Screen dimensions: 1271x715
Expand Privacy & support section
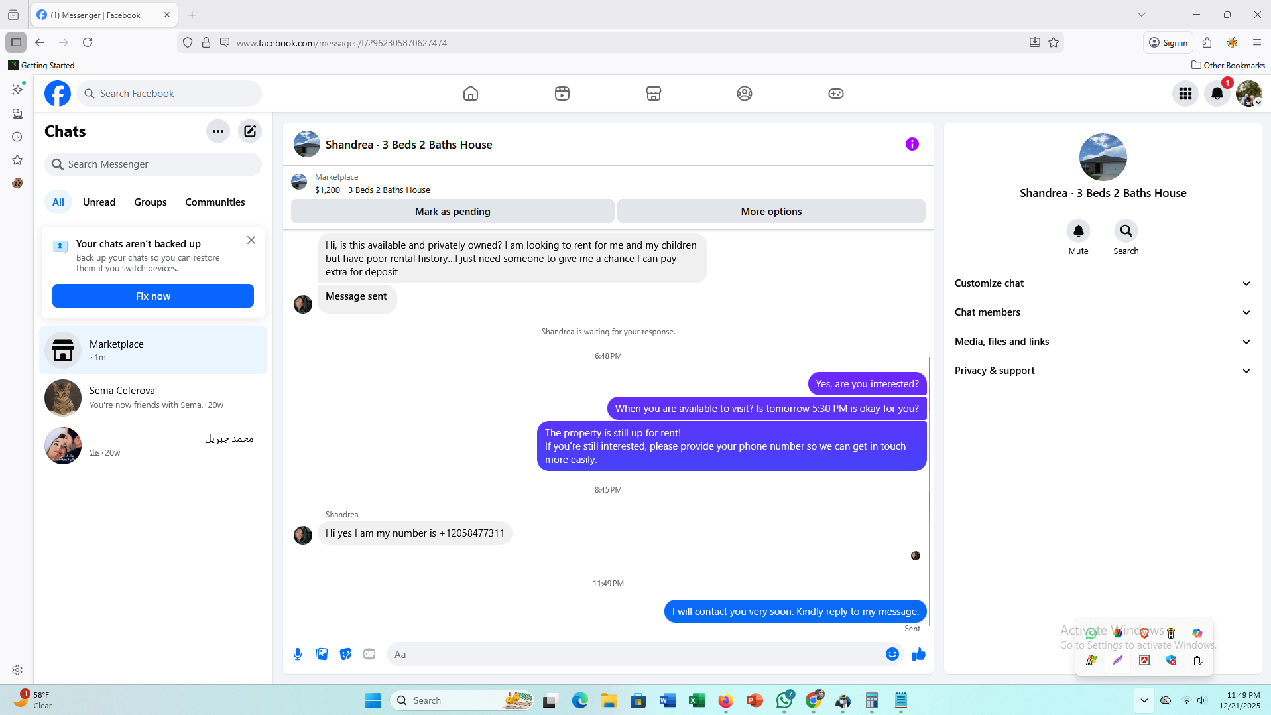(x=1103, y=371)
